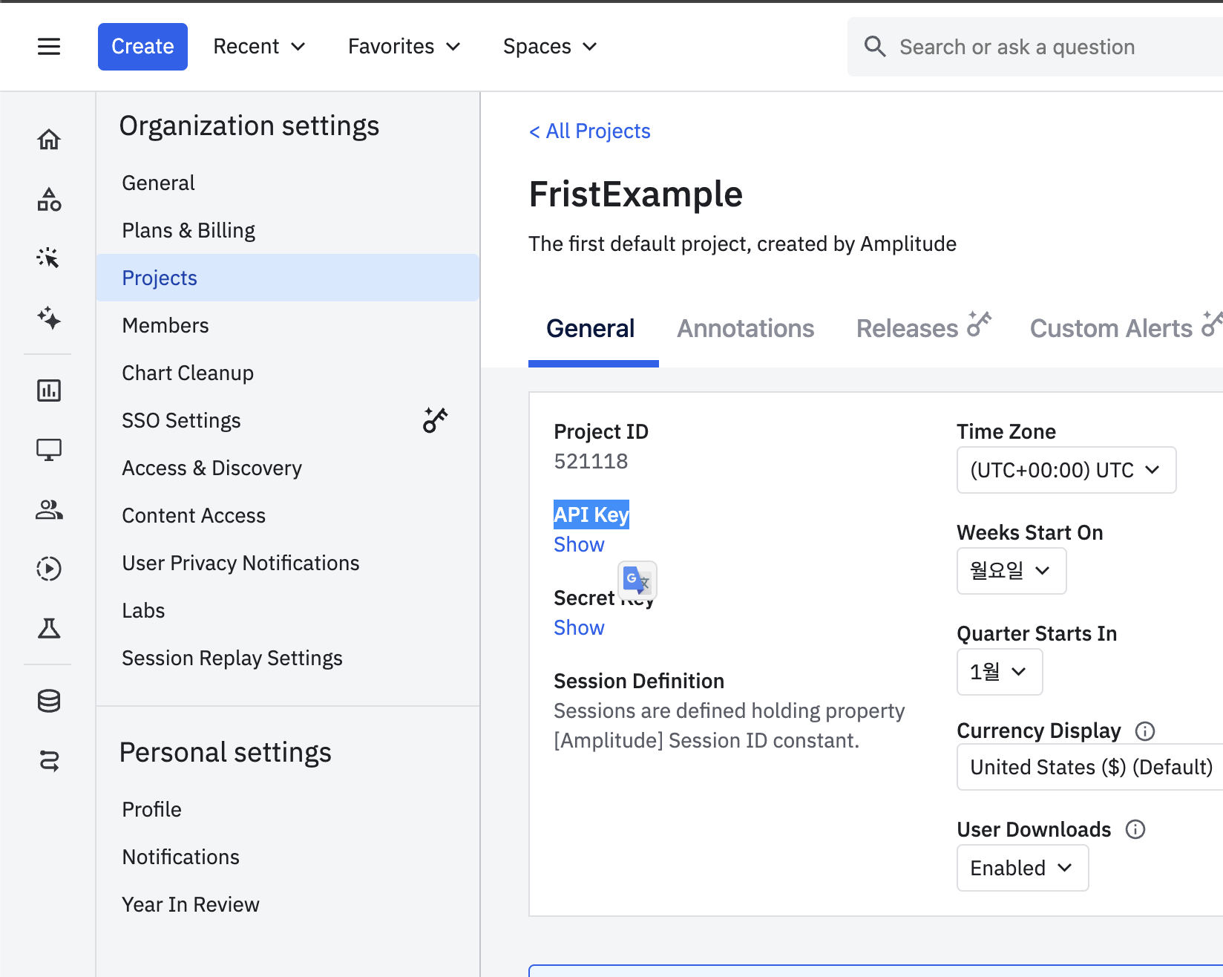
Task: Expand the Spaces dropdown
Action: [550, 47]
